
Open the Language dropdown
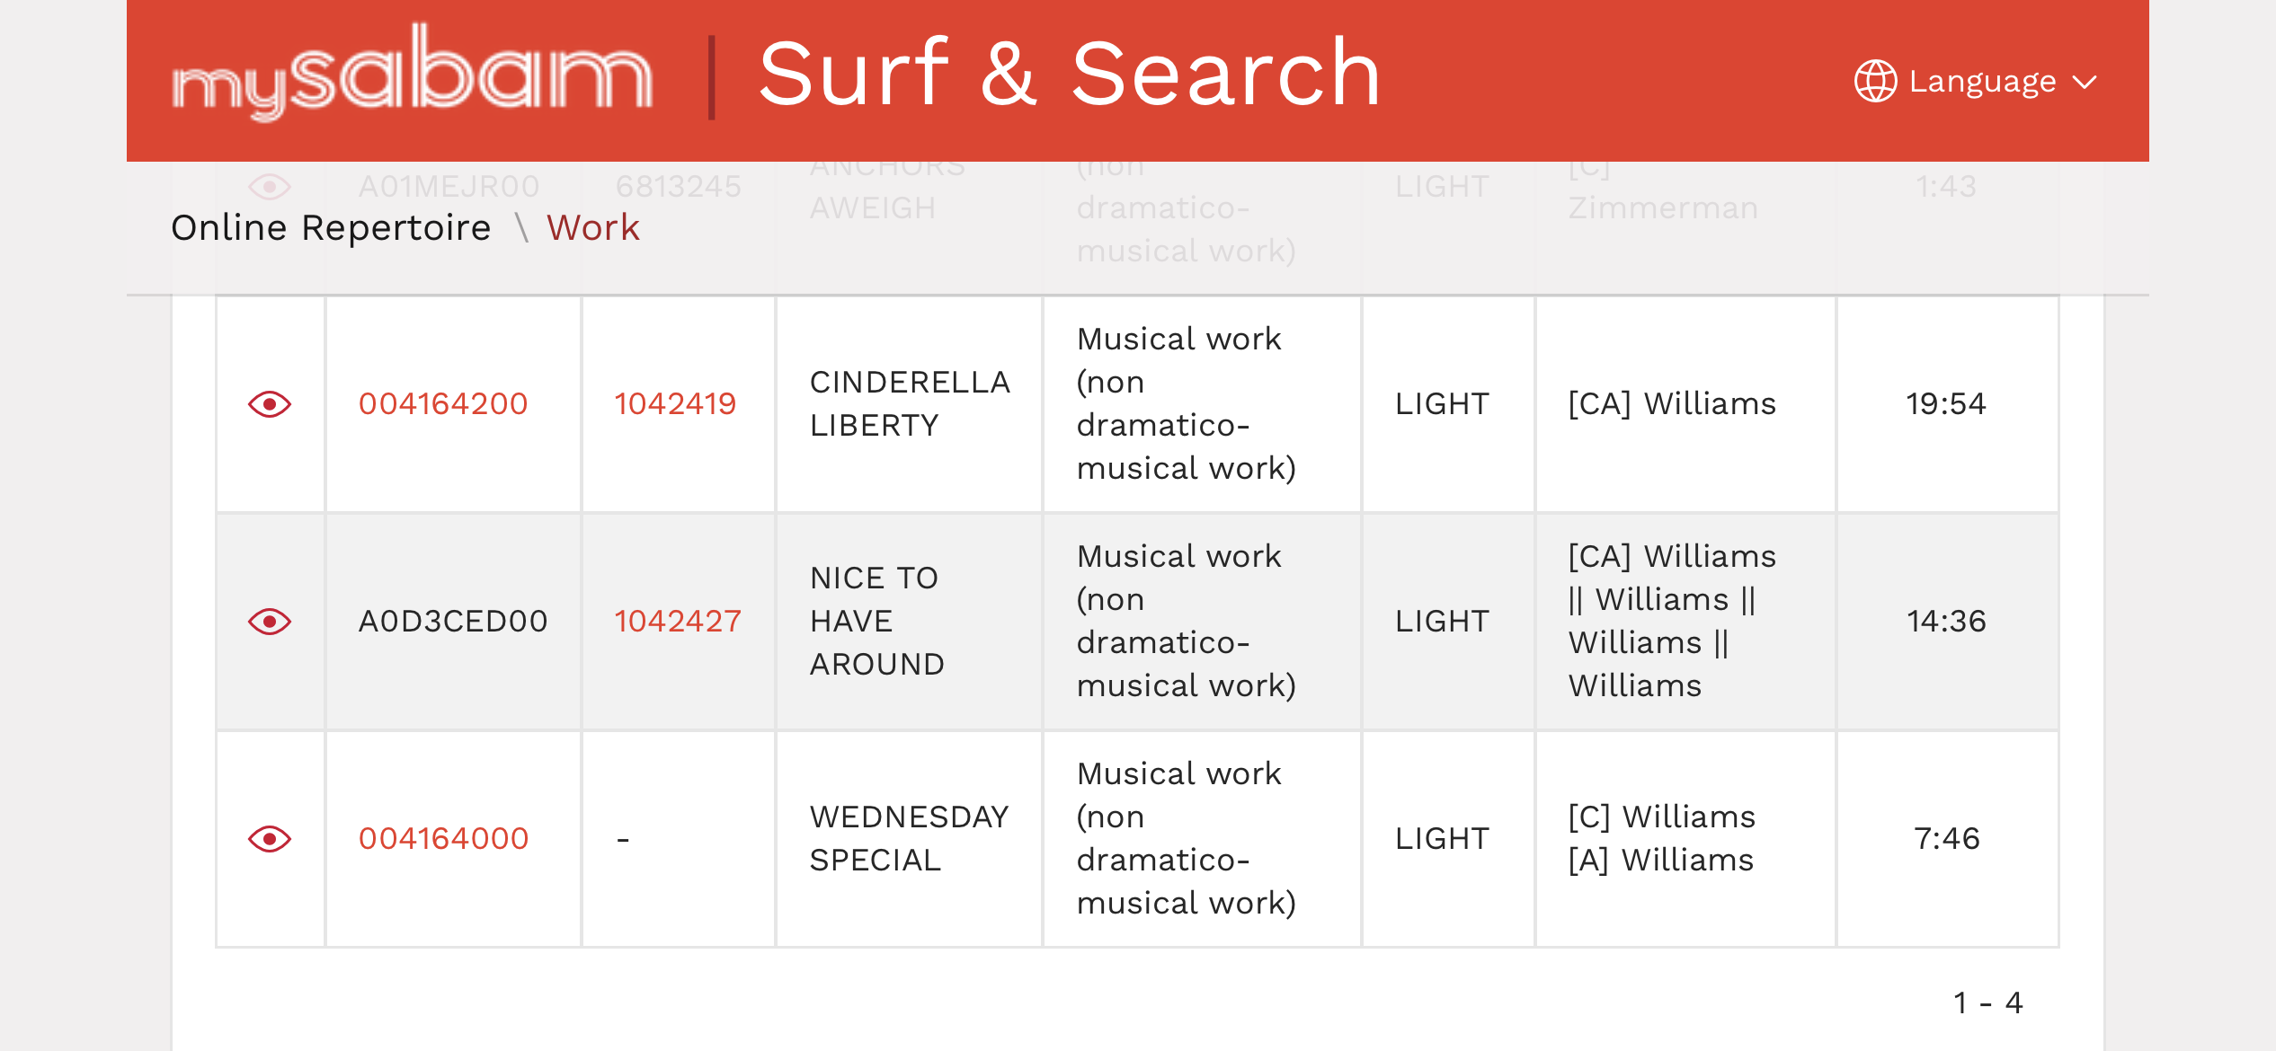click(x=1981, y=82)
